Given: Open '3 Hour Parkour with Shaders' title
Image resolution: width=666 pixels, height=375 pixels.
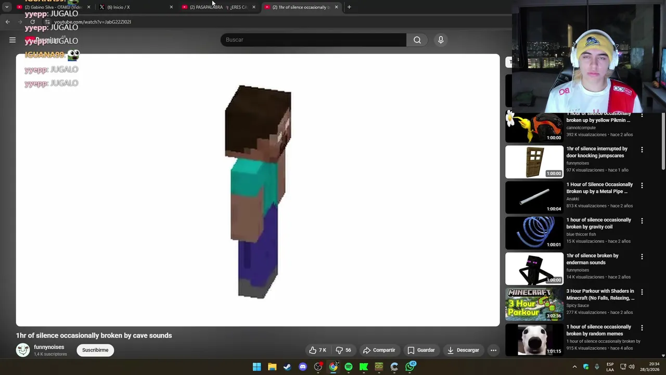Looking at the screenshot, I should [x=600, y=295].
